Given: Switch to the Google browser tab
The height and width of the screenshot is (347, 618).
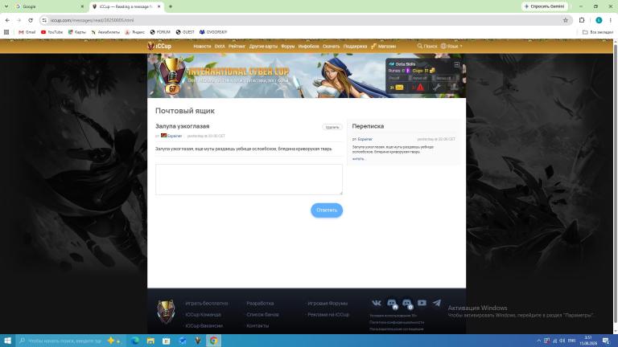Looking at the screenshot, I should (x=49, y=6).
